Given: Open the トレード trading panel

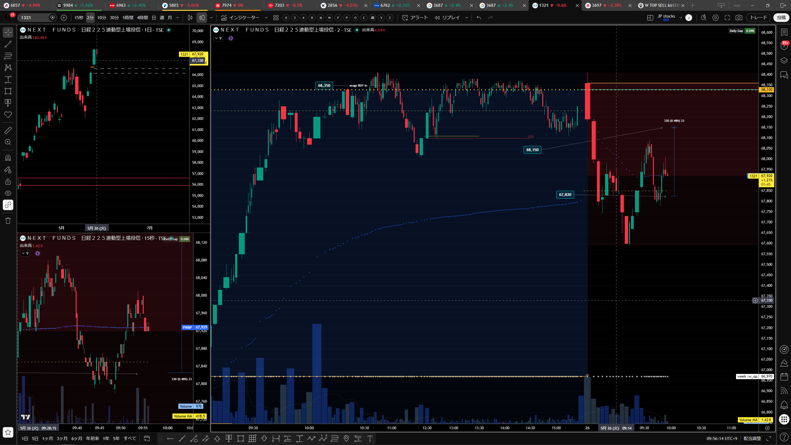Looking at the screenshot, I should [x=759, y=18].
